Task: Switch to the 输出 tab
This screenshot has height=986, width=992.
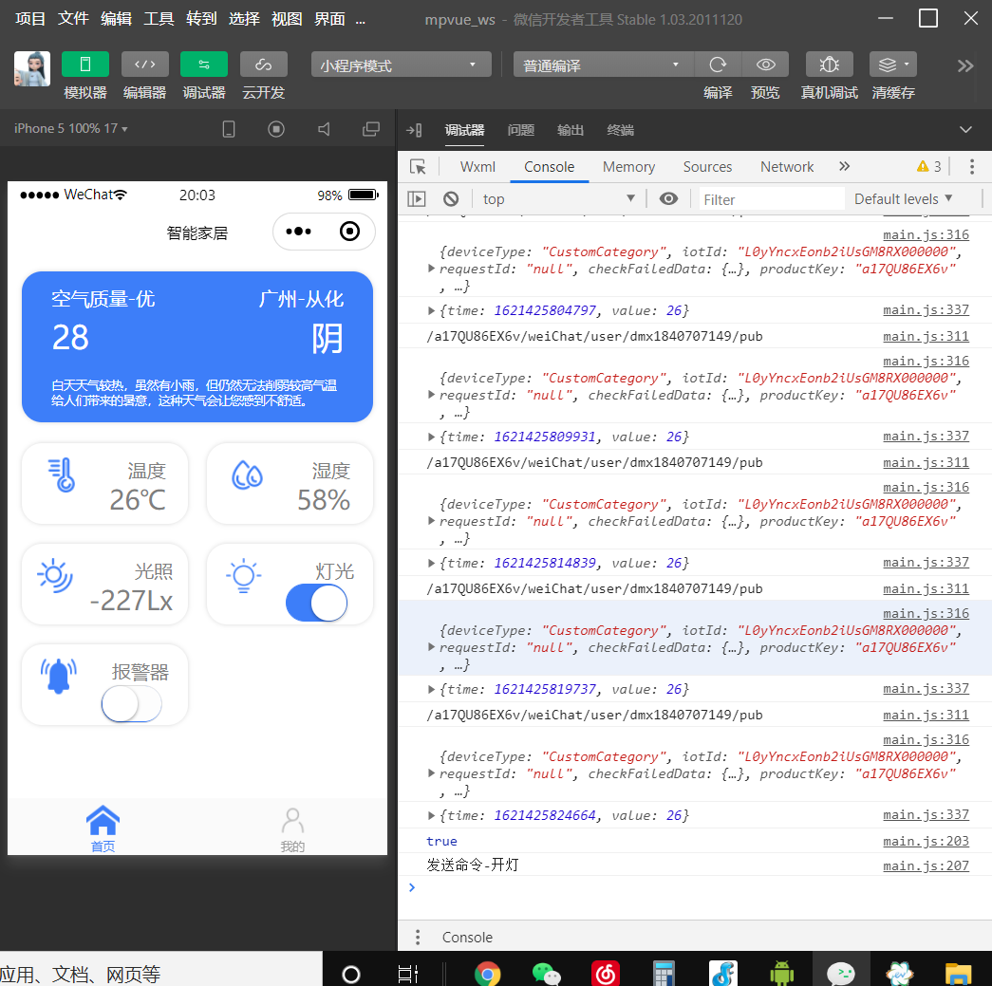Action: click(570, 130)
